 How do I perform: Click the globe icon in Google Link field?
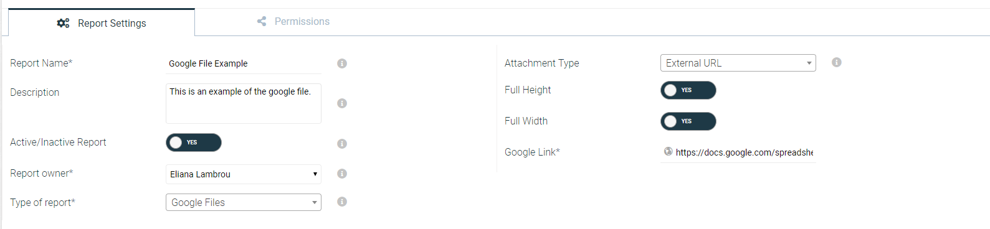click(x=669, y=151)
